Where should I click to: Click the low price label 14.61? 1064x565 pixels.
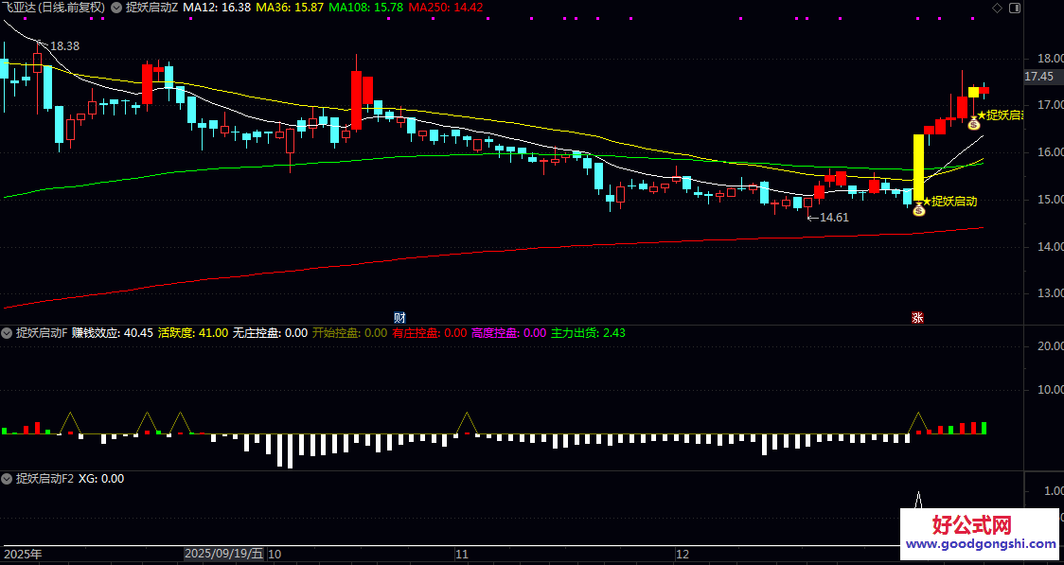pyautogui.click(x=834, y=218)
